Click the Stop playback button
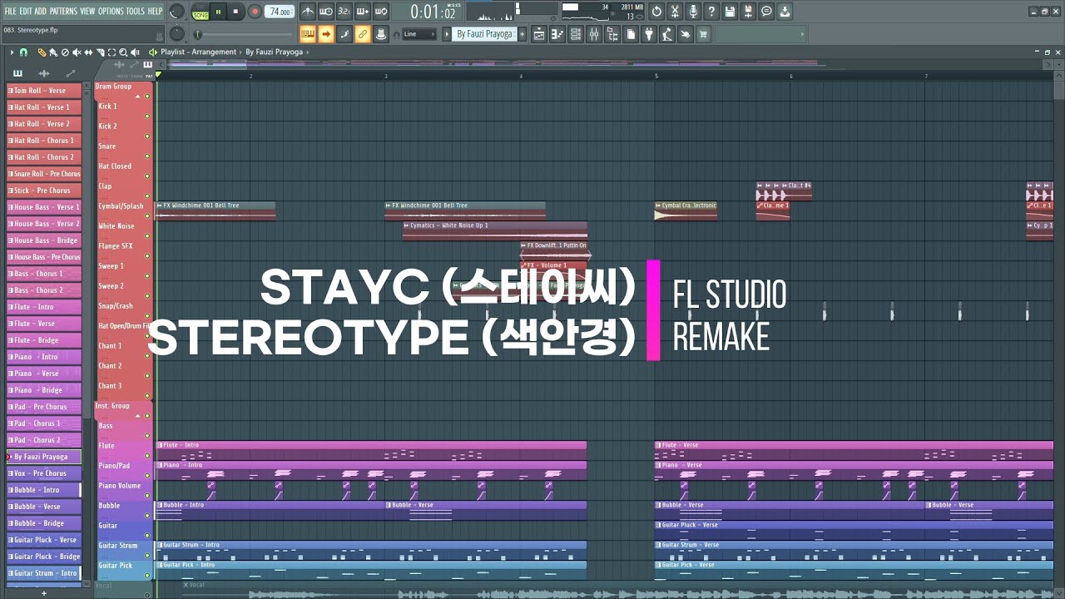This screenshot has width=1065, height=599. (x=235, y=12)
